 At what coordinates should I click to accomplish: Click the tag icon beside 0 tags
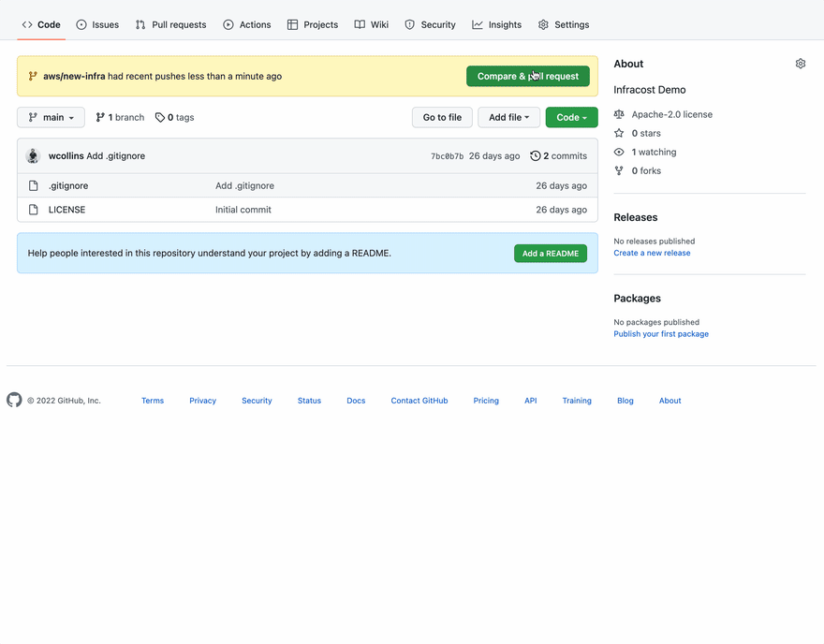[x=160, y=117]
